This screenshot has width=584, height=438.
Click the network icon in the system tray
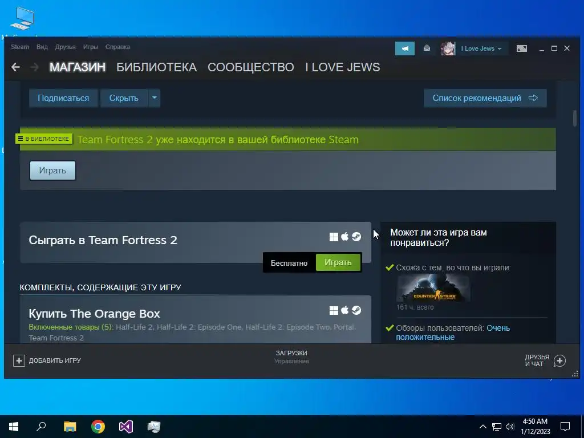pos(497,427)
